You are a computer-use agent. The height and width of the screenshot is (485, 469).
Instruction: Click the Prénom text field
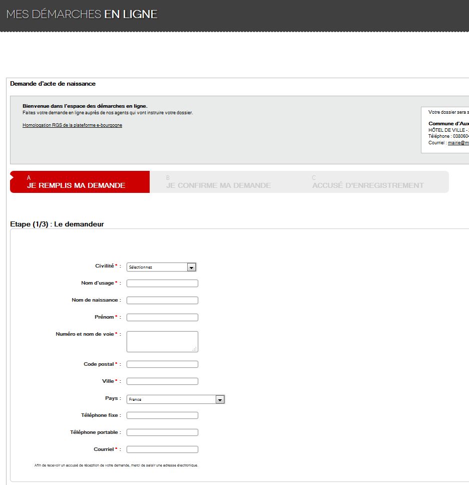162,318
